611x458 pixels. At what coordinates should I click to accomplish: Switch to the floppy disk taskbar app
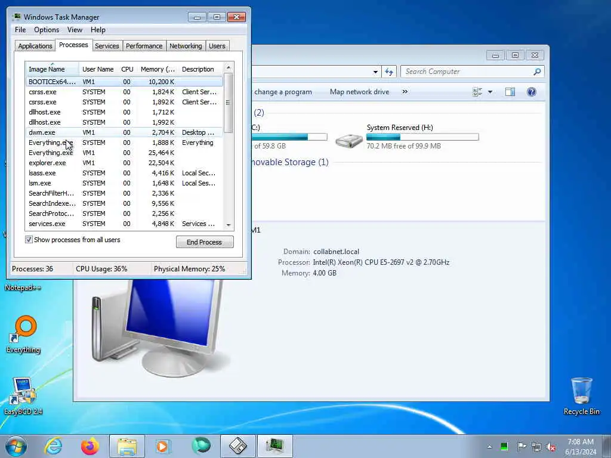click(237, 446)
